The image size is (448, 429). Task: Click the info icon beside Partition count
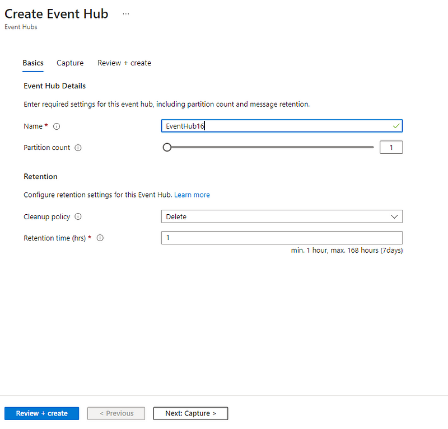pos(78,148)
